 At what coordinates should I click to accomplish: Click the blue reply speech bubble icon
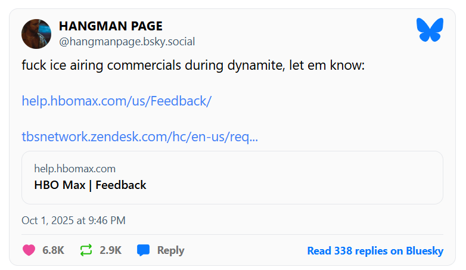click(x=143, y=250)
